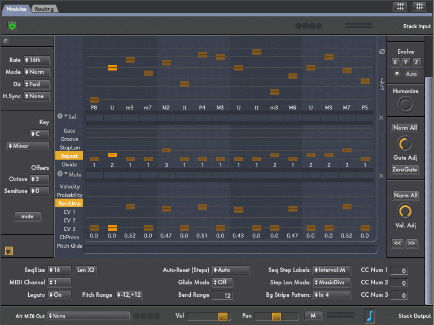Click the Pitch Glide lane label

pyautogui.click(x=69, y=246)
